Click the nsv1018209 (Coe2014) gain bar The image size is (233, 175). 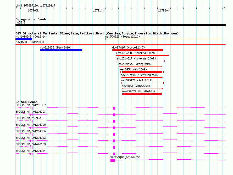click(x=24, y=39)
